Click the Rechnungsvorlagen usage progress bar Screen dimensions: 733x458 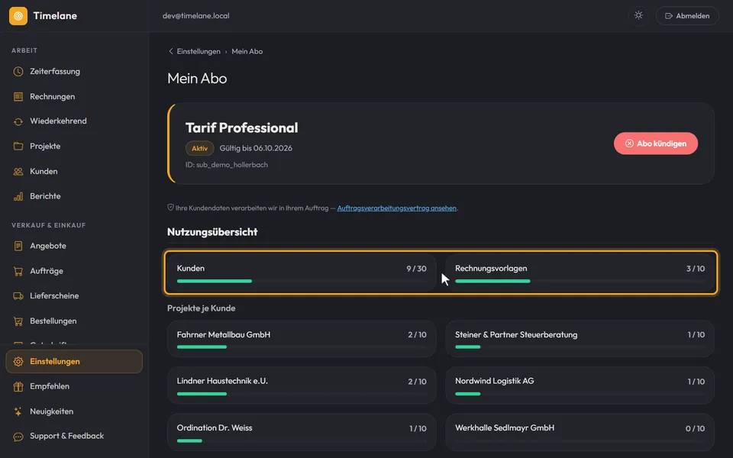[x=580, y=281]
